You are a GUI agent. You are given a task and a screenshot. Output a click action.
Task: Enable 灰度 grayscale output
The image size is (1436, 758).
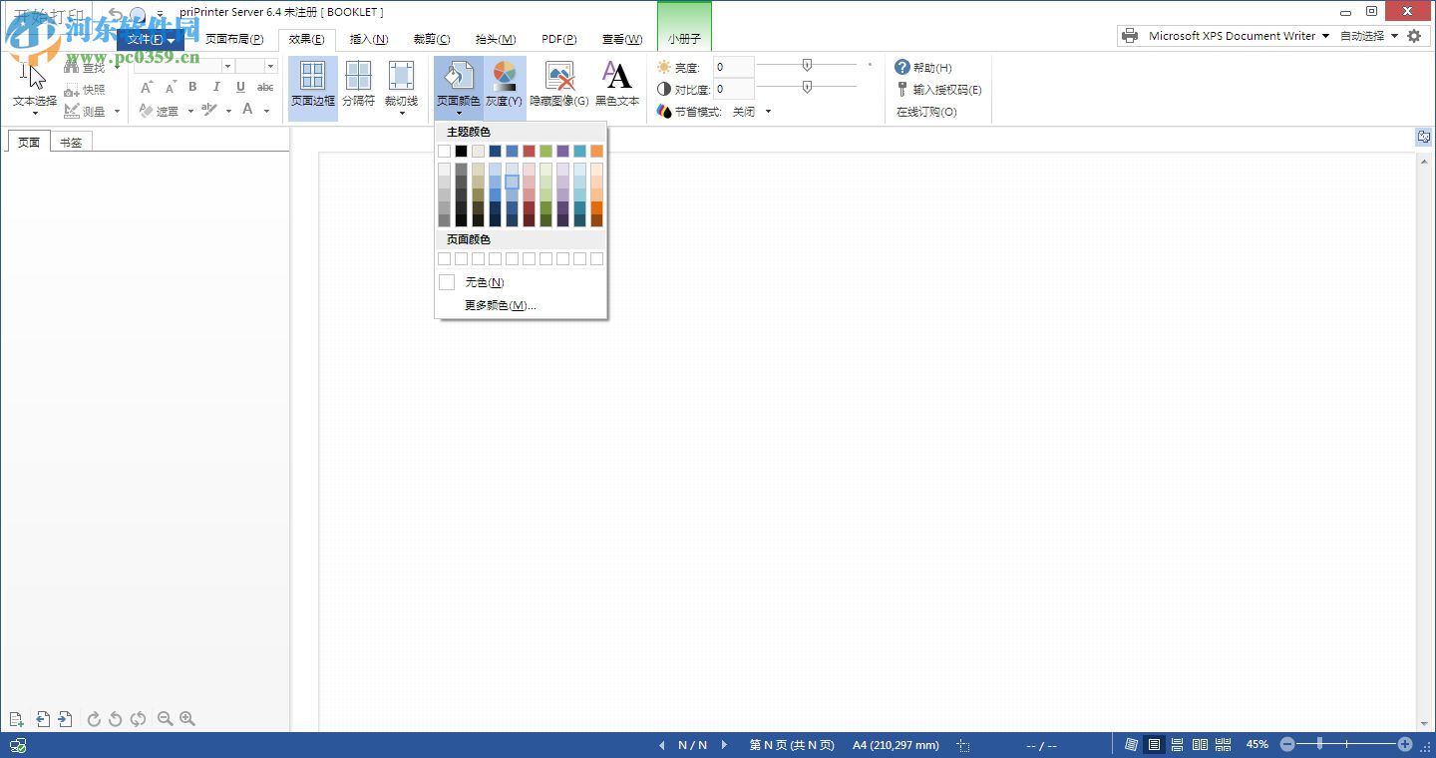pyautogui.click(x=504, y=85)
